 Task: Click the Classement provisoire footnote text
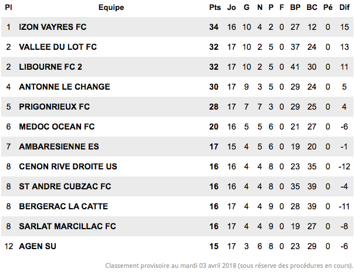point(229,266)
